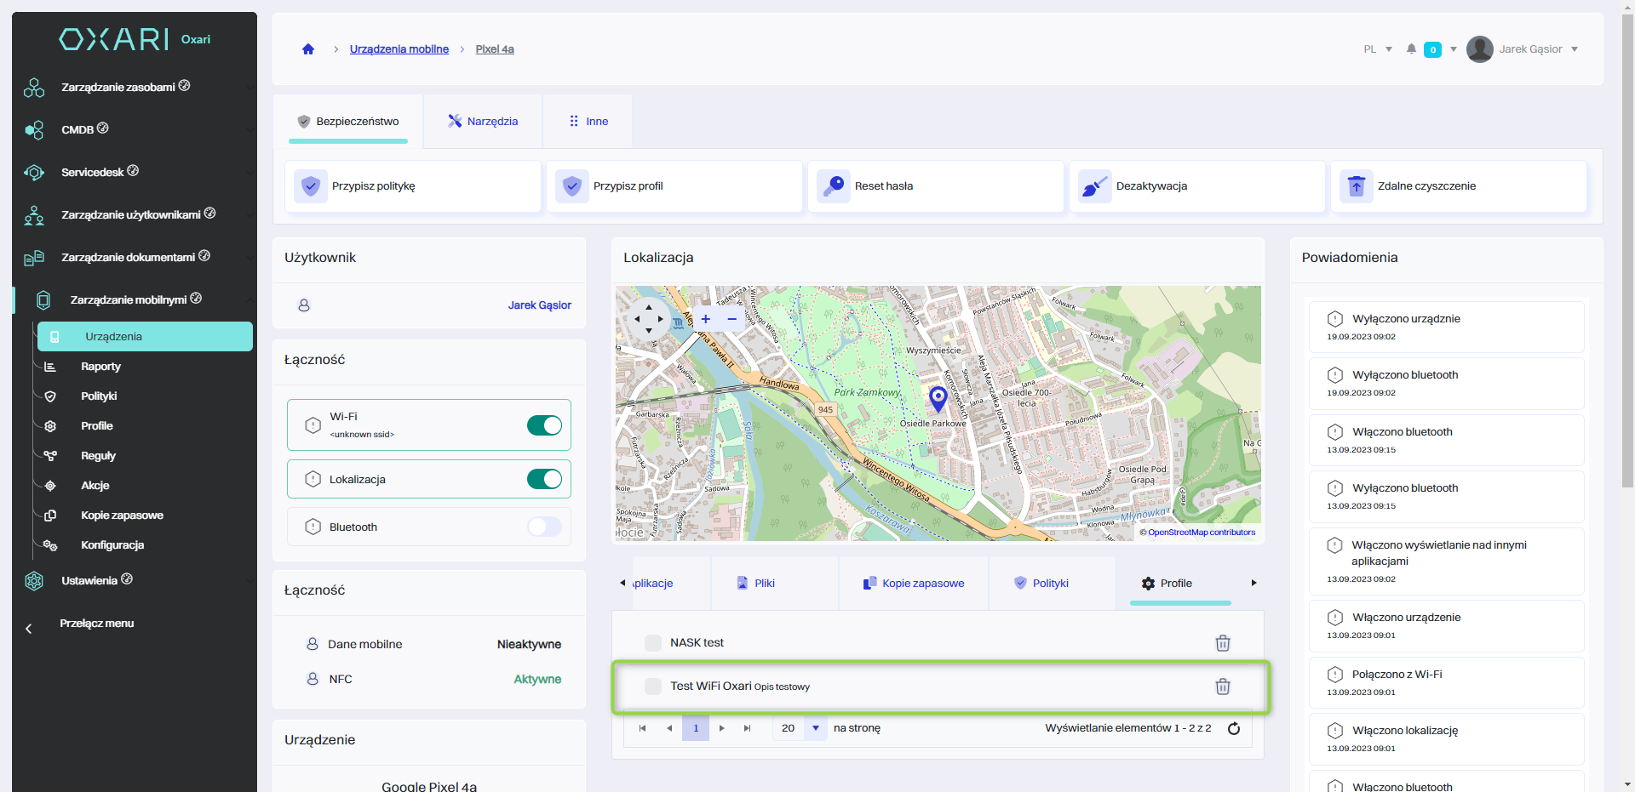Switch to the Narzędzia tab
This screenshot has height=792, width=1635.
click(483, 122)
